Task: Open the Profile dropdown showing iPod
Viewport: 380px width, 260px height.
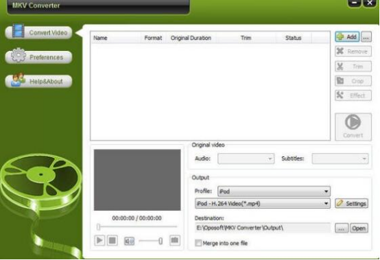Action: 274,191
